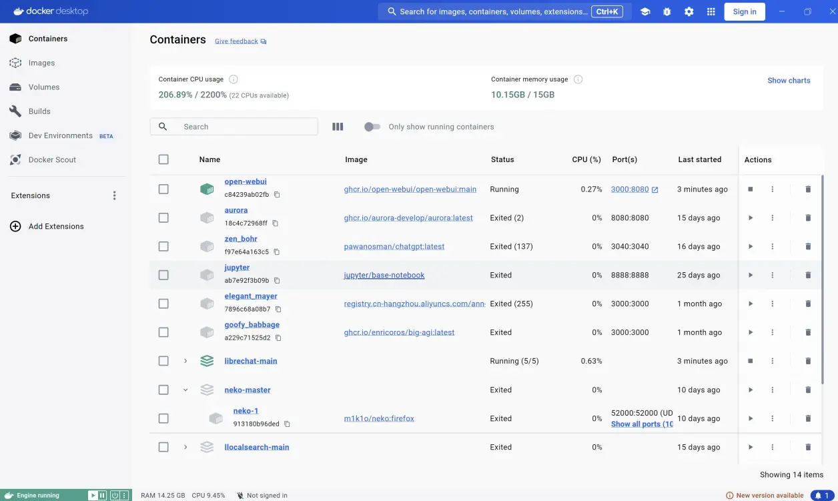
Task: Copy the neko-1 container ID
Action: [288, 424]
